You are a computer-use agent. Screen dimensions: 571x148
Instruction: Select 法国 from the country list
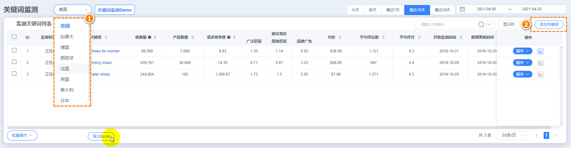tap(65, 69)
